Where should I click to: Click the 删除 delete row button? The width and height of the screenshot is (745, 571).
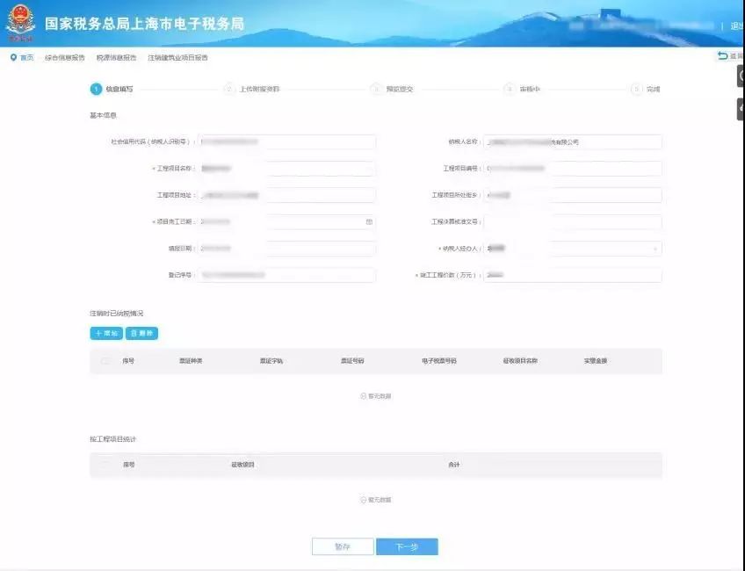pos(141,334)
